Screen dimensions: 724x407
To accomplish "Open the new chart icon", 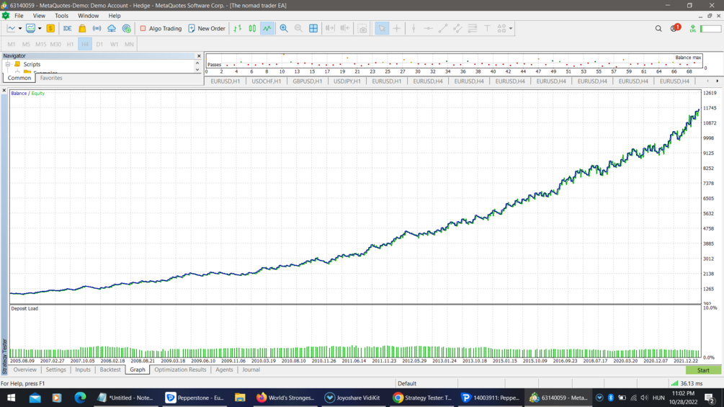I will [x=12, y=29].
